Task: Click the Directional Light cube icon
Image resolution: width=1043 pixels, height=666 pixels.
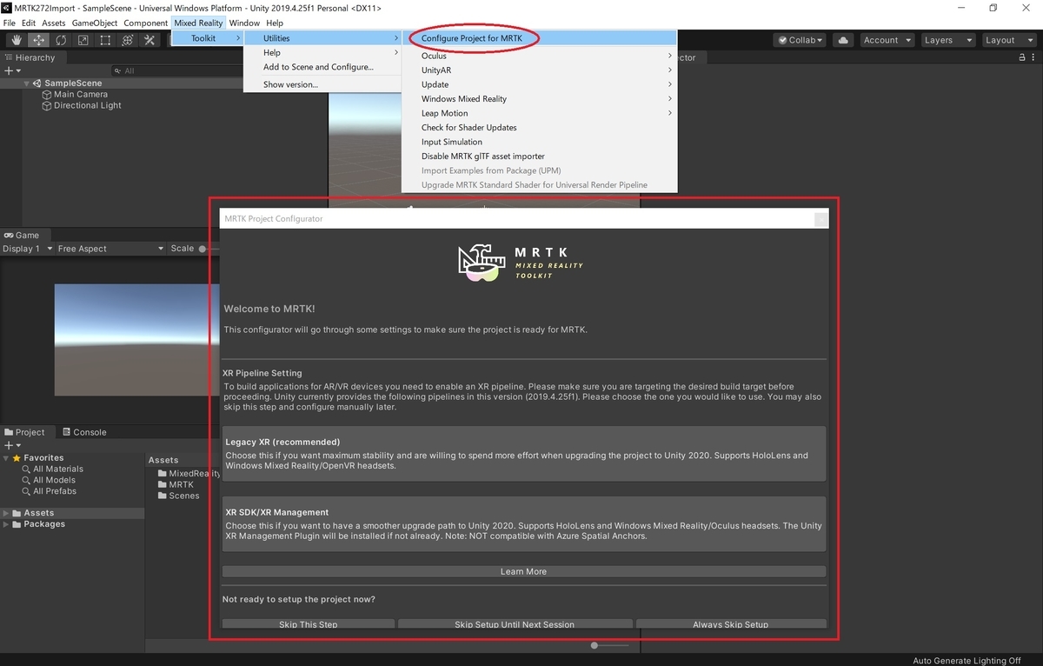Action: click(x=47, y=105)
